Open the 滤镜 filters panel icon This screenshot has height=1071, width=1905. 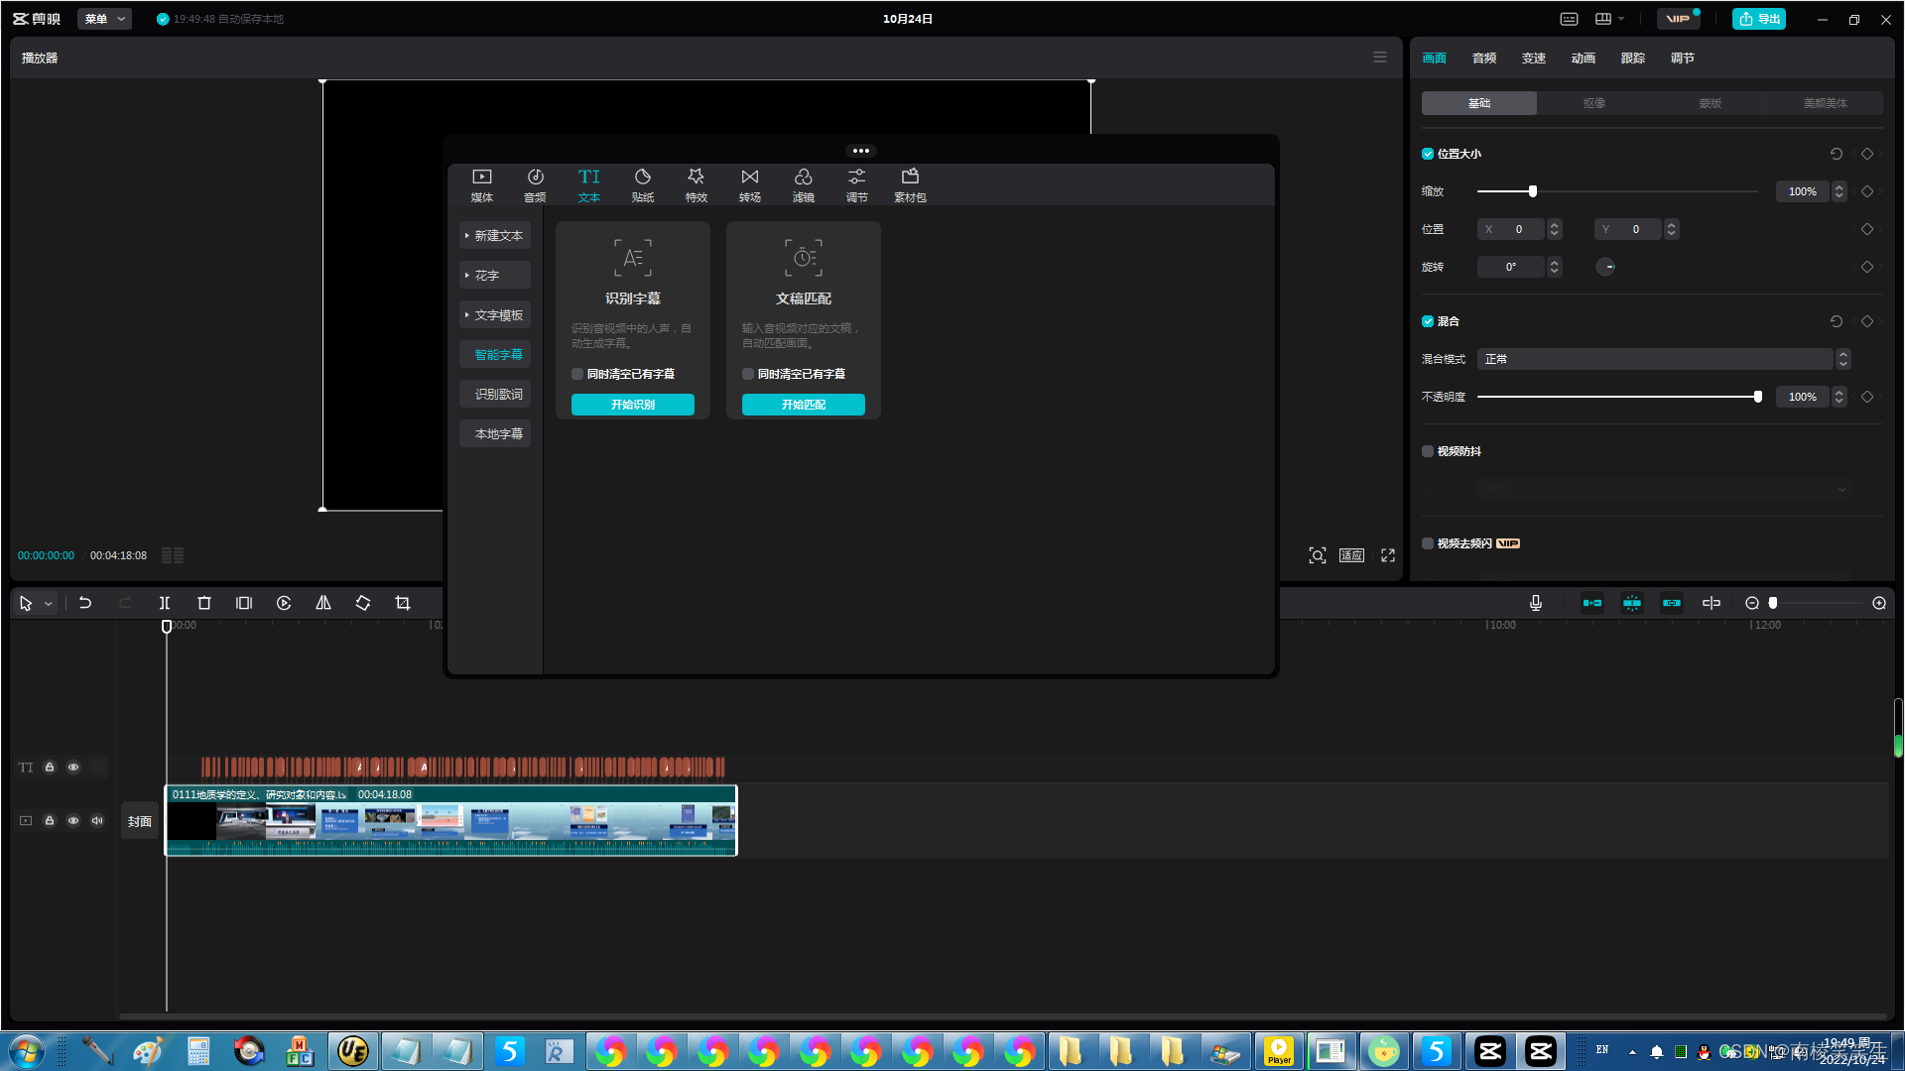click(803, 183)
